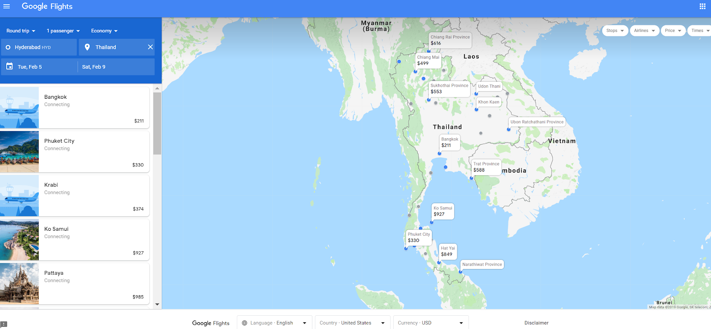Click the Narathiwat Province map label
This screenshot has width=711, height=329.
482,265
